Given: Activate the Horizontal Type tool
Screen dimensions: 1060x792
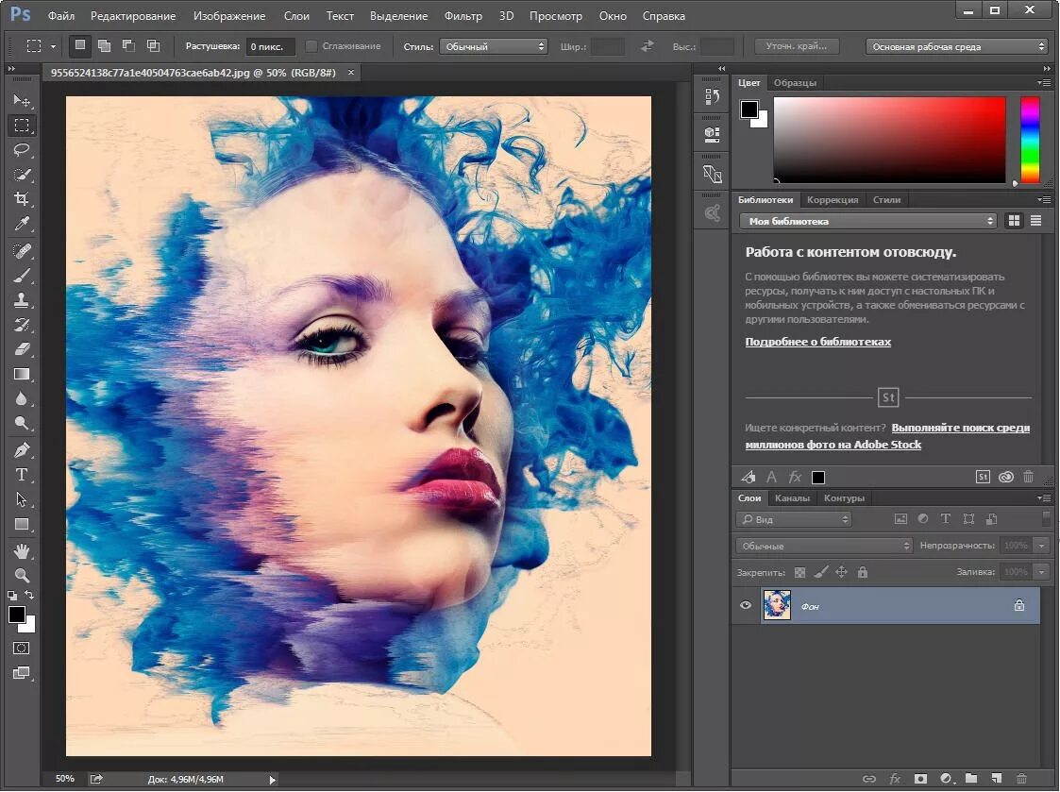Looking at the screenshot, I should coord(22,475).
